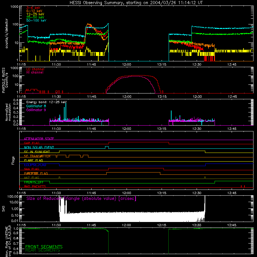Screen dimensions: 257x257
Task: Click the 11:30 tick under the Flags panel
Action: click(x=57, y=193)
